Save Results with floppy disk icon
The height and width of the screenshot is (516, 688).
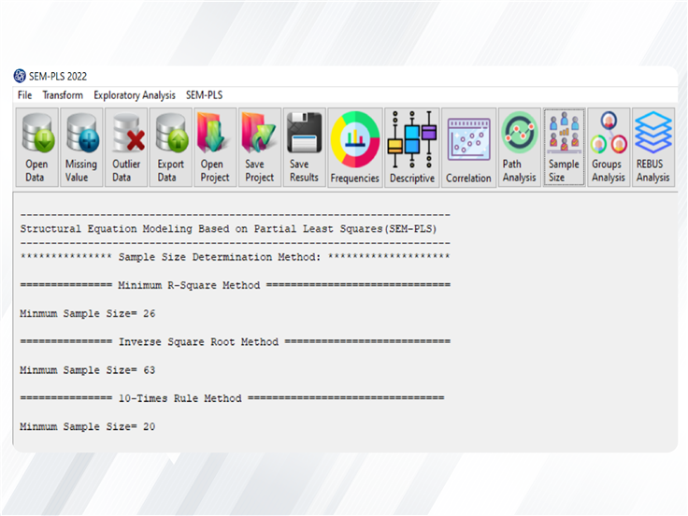pyautogui.click(x=305, y=148)
